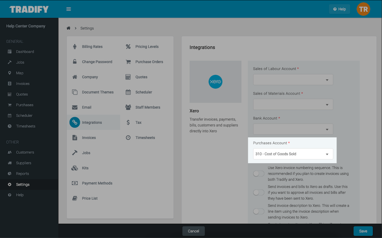Screen dimensions: 382x238
Task: Click the Timesheets clock icon in the sidebar
Action: tap(10, 126)
